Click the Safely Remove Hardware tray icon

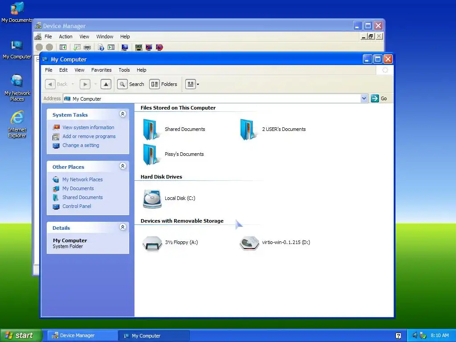tap(423, 336)
